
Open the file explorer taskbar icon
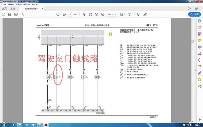coord(20,125)
